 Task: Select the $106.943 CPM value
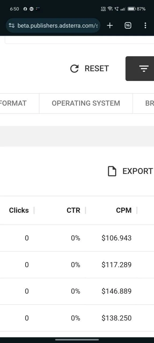[116, 238]
